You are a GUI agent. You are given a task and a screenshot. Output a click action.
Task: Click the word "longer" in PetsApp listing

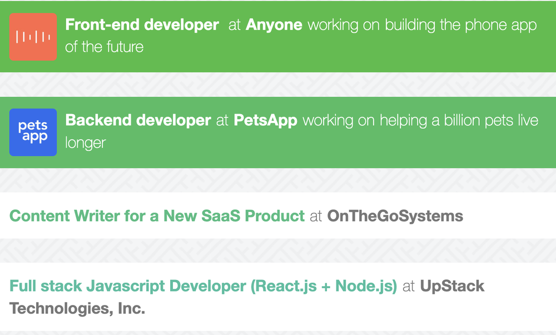[x=86, y=143]
